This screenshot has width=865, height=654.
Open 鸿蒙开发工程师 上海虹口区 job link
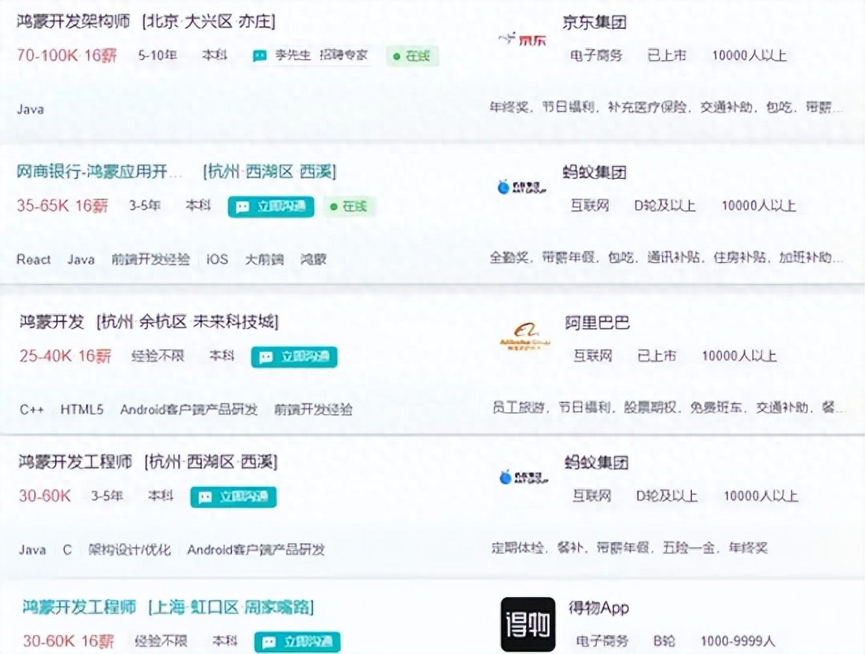pyautogui.click(x=79, y=607)
